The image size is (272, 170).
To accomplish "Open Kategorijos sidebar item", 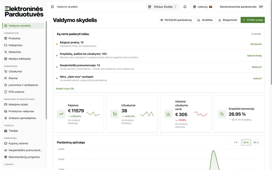I will pos(23,45).
